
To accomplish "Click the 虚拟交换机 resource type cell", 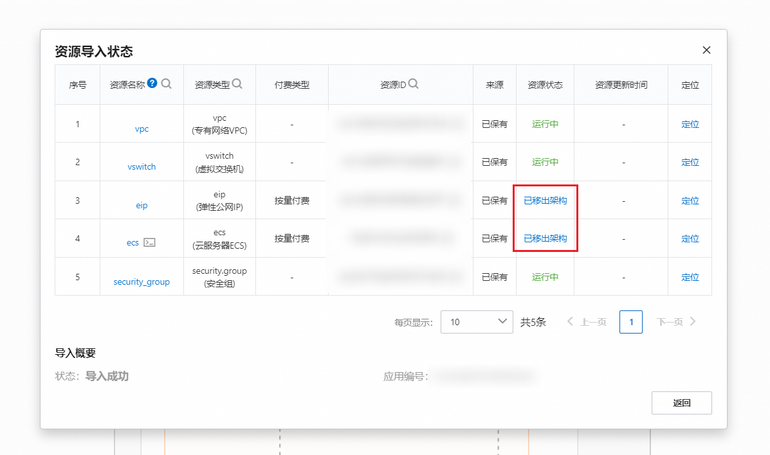I will 219,162.
